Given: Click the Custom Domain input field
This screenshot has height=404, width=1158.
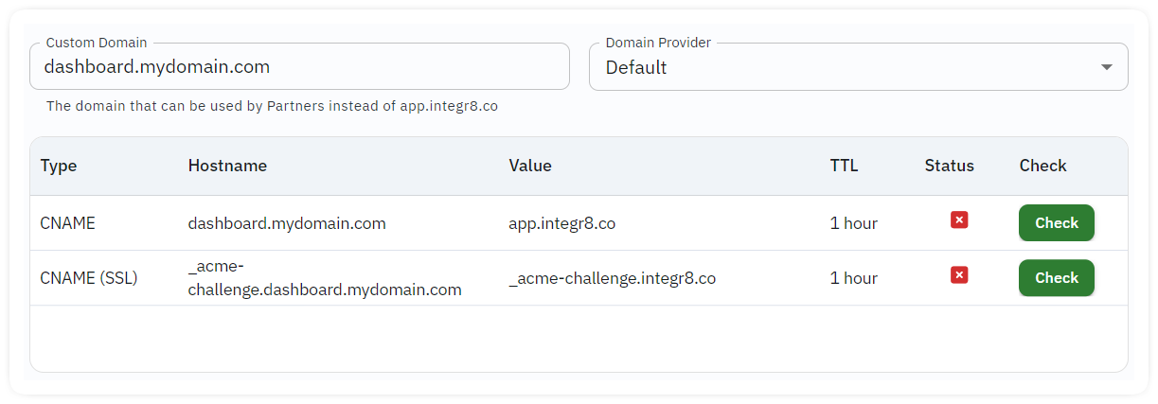Looking at the screenshot, I should coord(299,67).
